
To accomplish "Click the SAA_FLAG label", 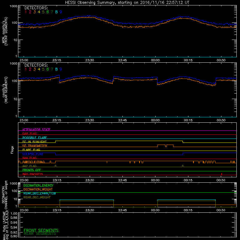I will pyautogui.click(x=29, y=158).
